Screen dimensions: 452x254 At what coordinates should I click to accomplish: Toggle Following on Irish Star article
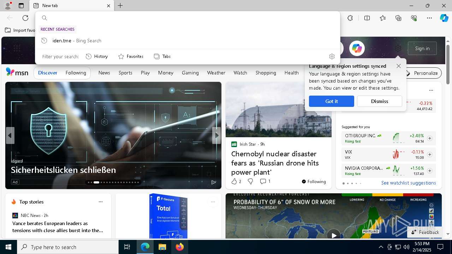pos(314,182)
